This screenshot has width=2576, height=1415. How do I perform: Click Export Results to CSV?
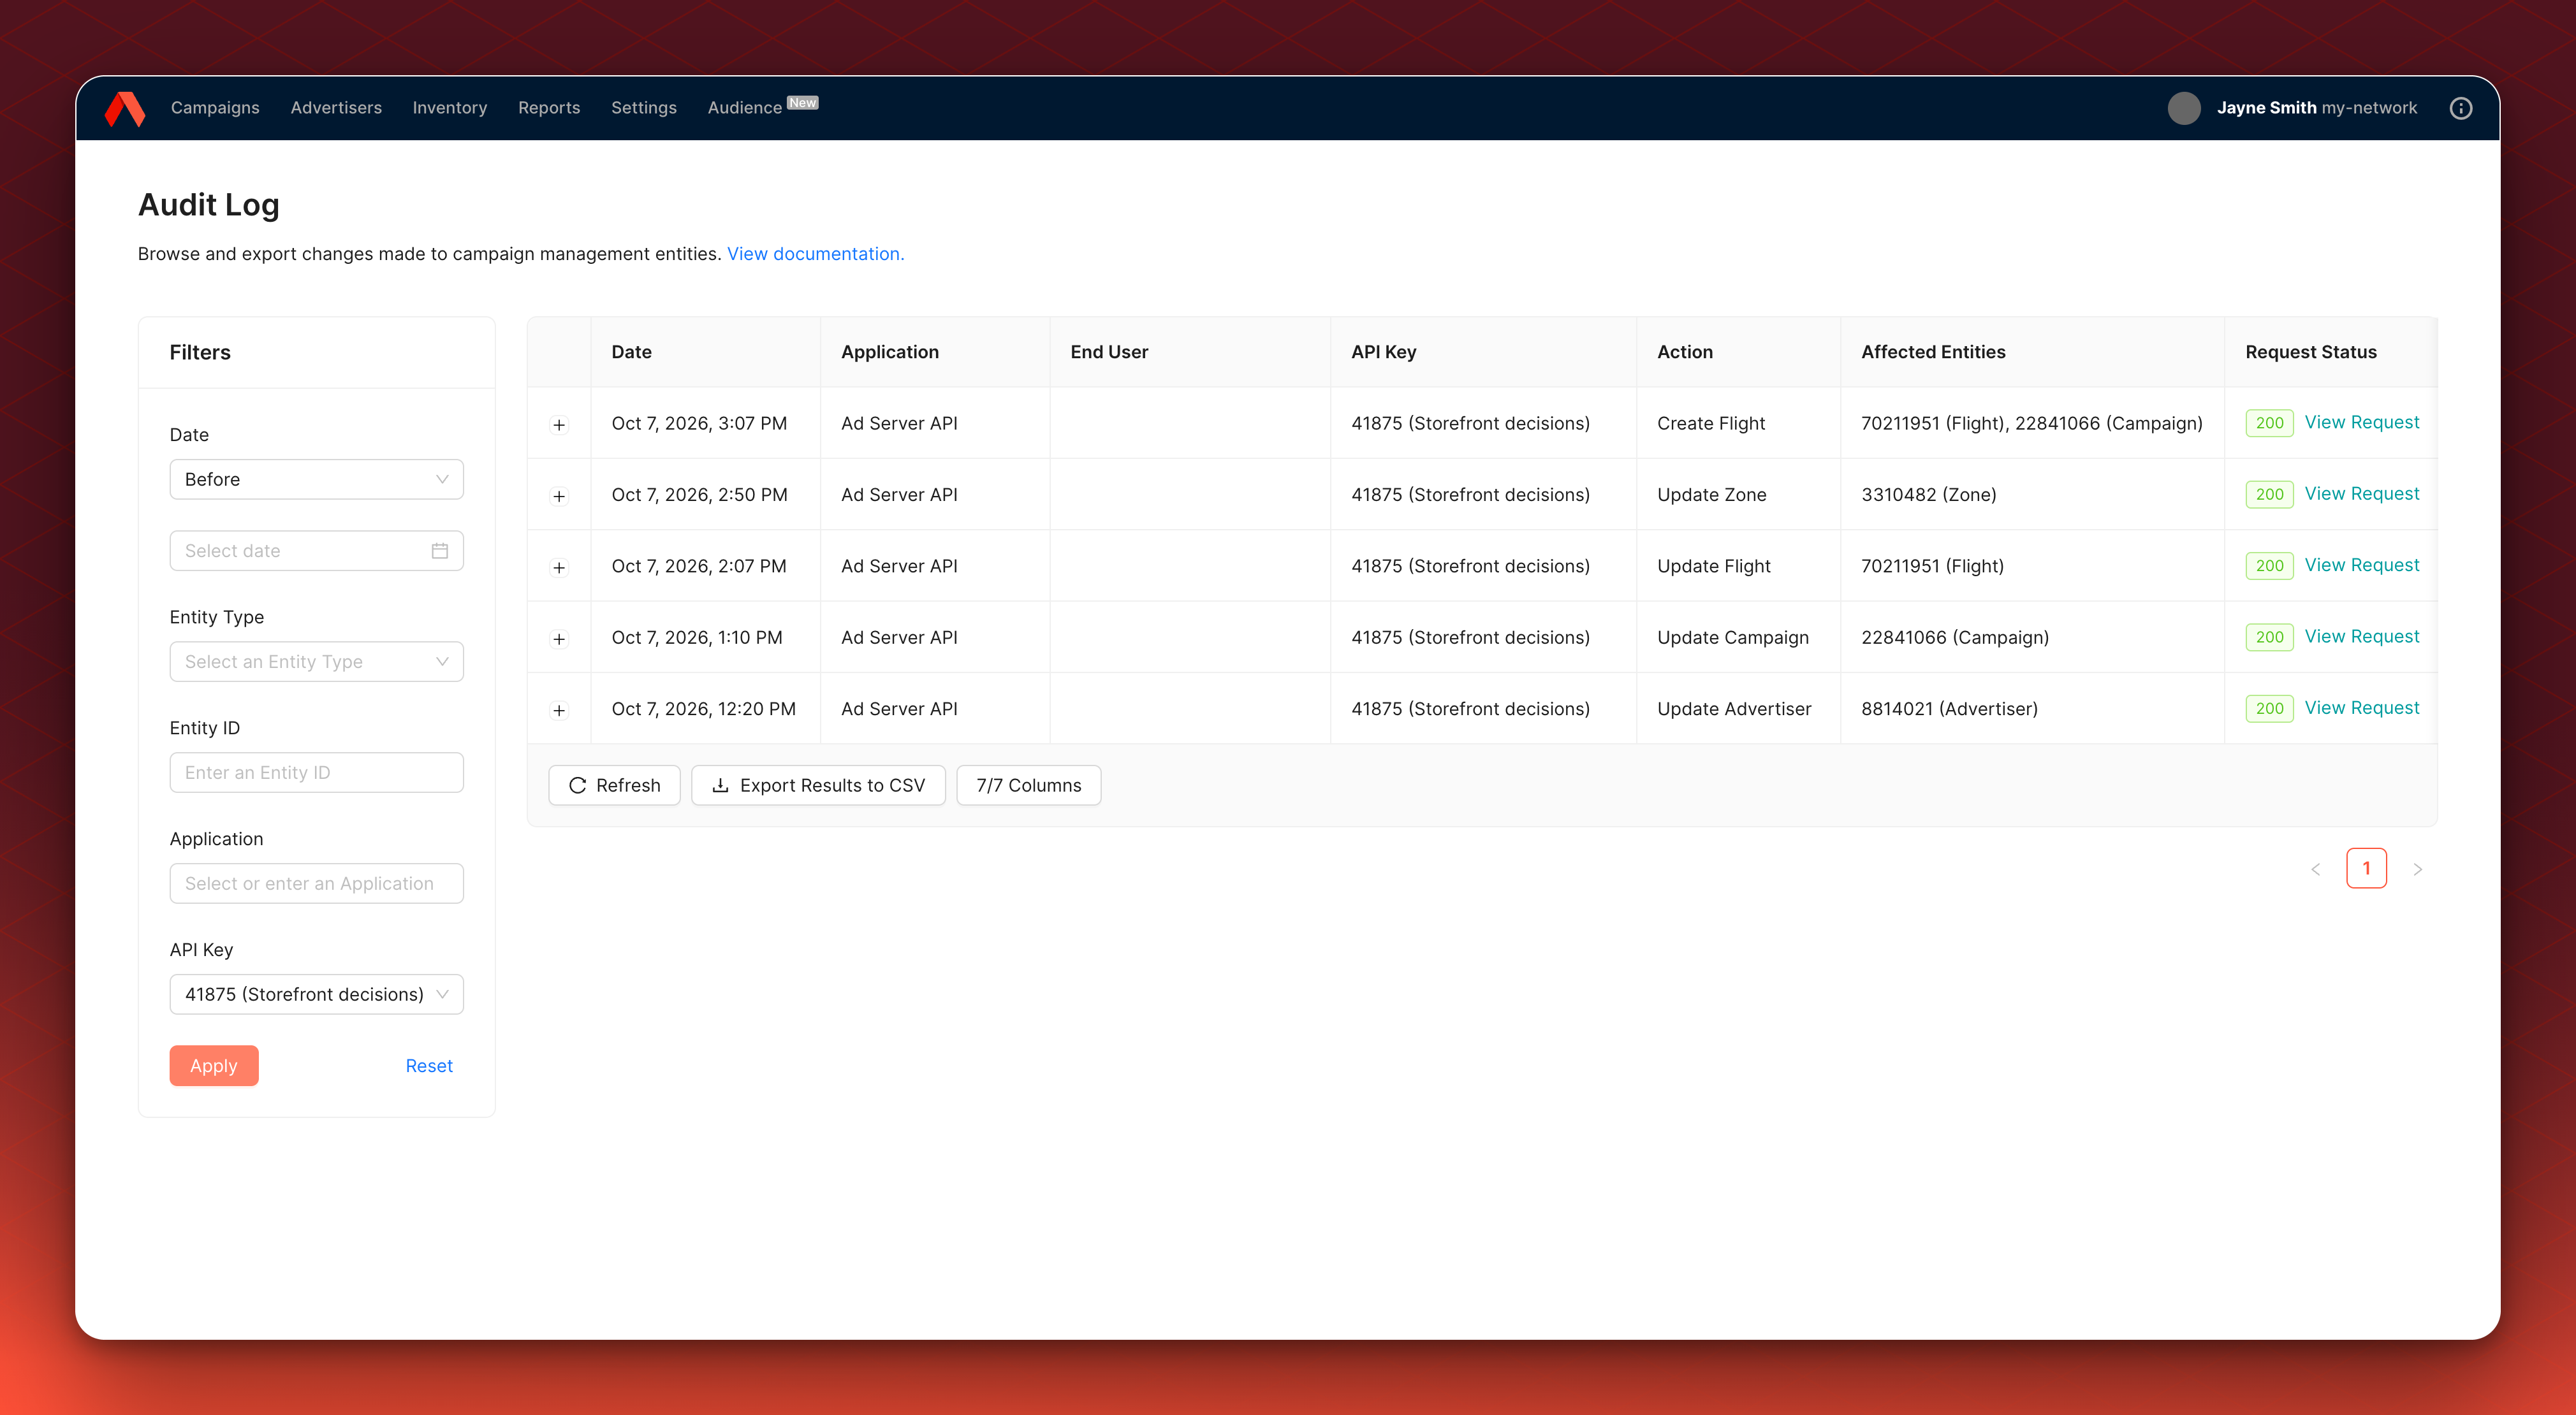[x=818, y=785]
